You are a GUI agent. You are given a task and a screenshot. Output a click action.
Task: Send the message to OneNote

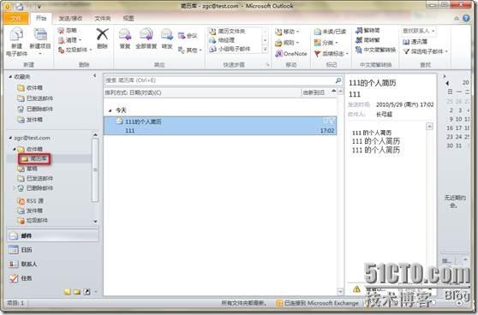(x=291, y=54)
